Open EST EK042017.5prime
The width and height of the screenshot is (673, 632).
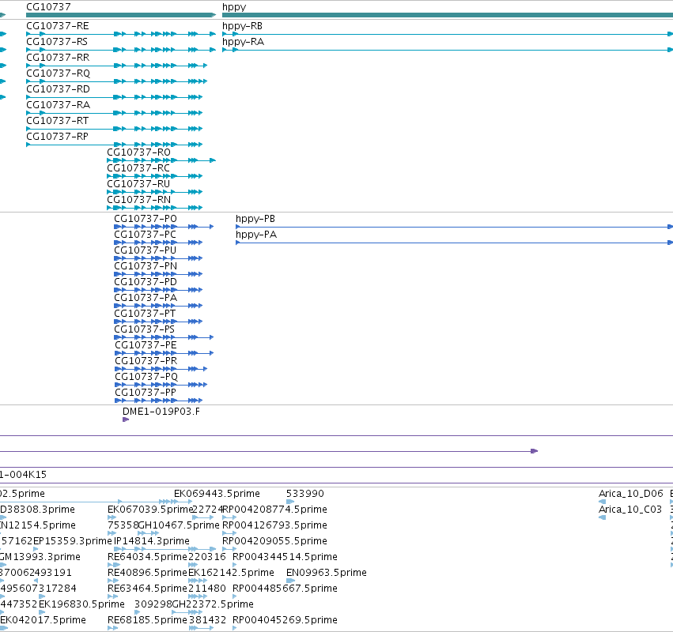tap(43, 620)
